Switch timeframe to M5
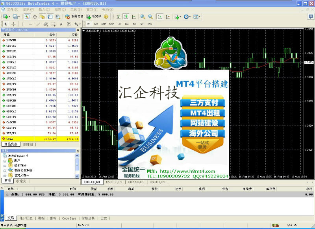 click(x=96, y=24)
